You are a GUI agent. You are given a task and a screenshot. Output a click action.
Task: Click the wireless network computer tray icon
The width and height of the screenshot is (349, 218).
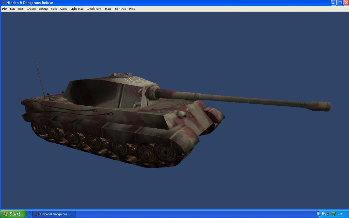click(x=328, y=214)
